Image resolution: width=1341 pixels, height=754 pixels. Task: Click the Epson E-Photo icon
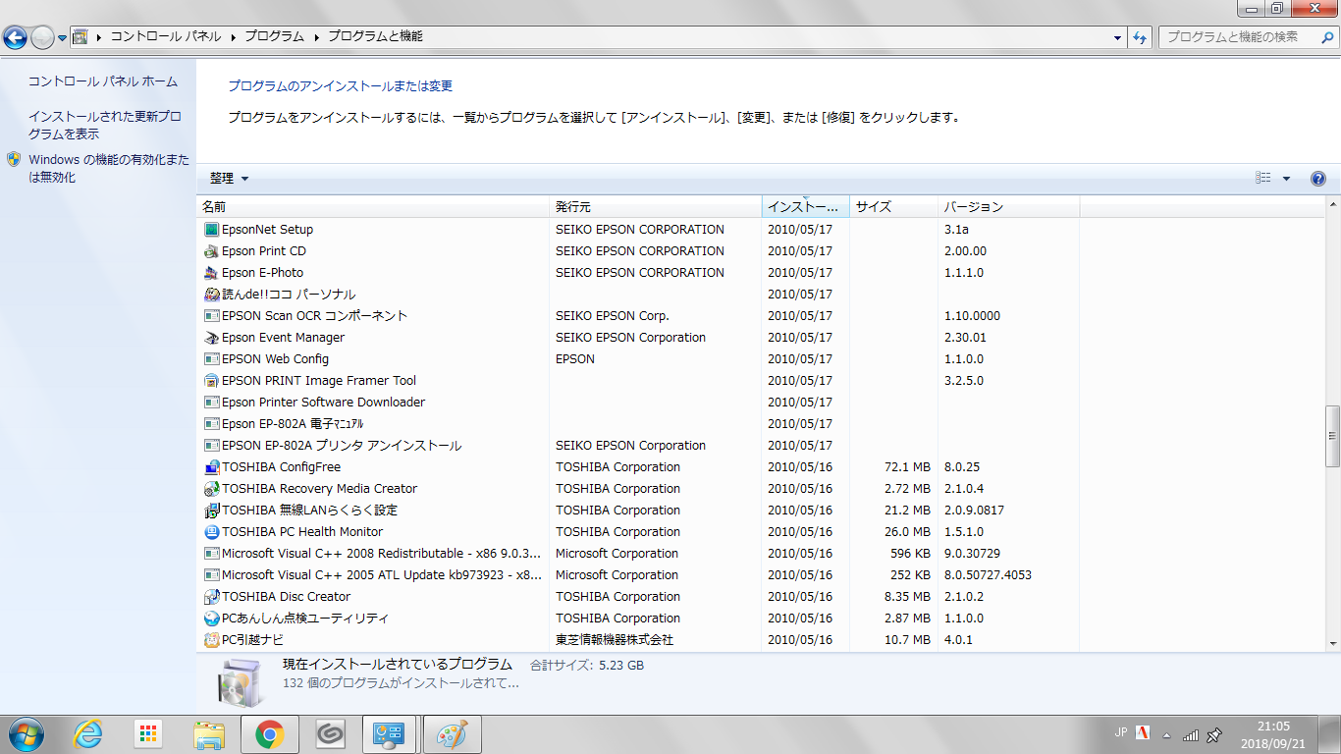(x=211, y=273)
